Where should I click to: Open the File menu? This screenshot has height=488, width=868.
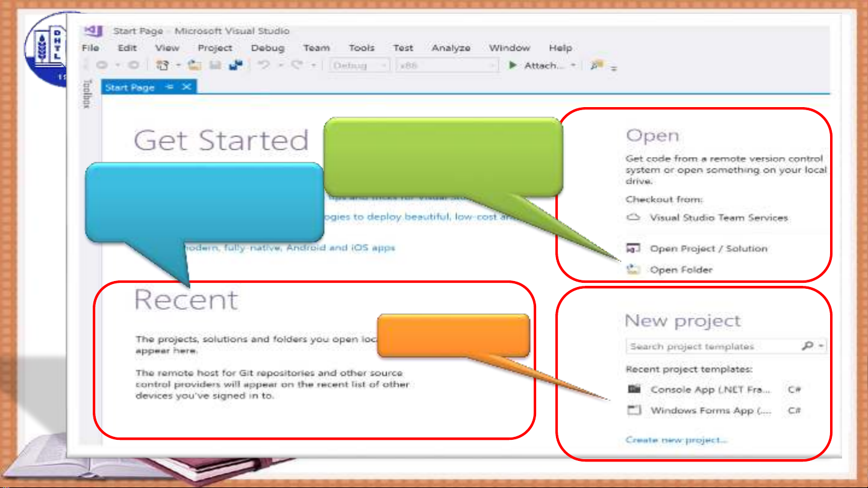coord(90,48)
